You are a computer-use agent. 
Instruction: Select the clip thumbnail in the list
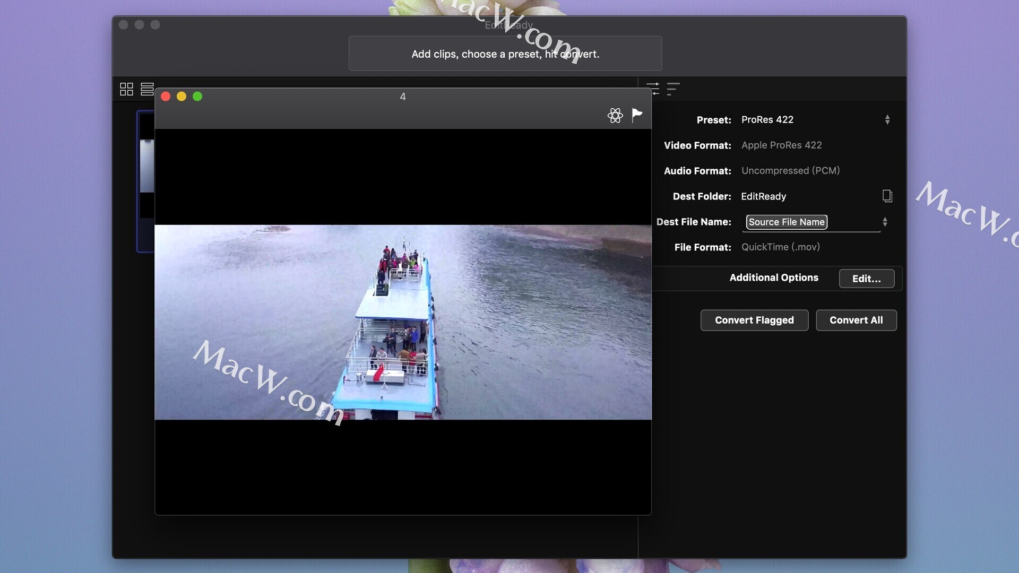pos(145,181)
